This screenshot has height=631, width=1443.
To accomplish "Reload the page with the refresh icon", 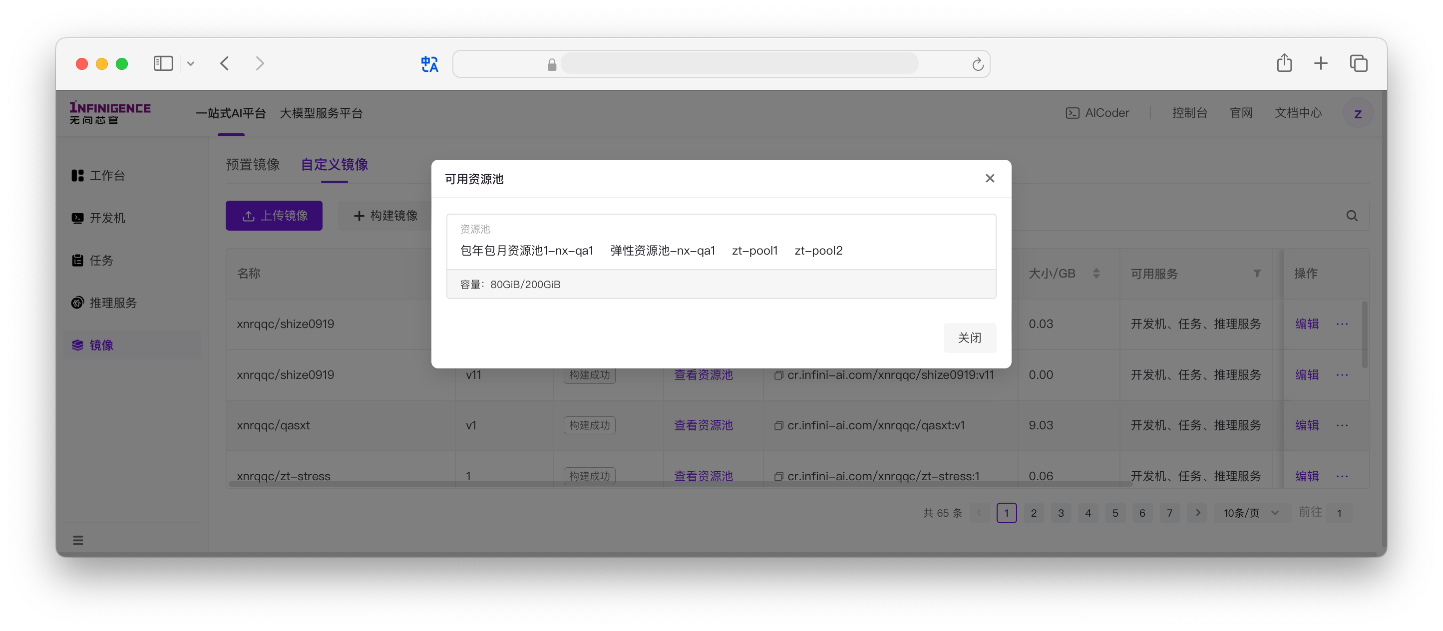I will click(978, 64).
